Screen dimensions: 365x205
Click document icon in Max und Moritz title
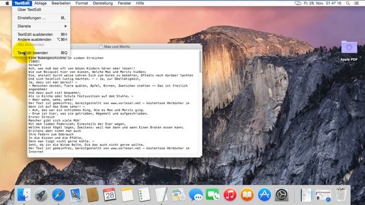coord(101,47)
